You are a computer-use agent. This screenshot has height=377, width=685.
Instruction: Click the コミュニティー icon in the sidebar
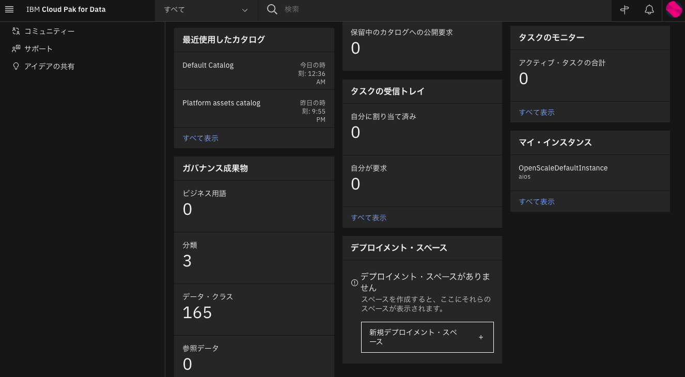pos(16,31)
